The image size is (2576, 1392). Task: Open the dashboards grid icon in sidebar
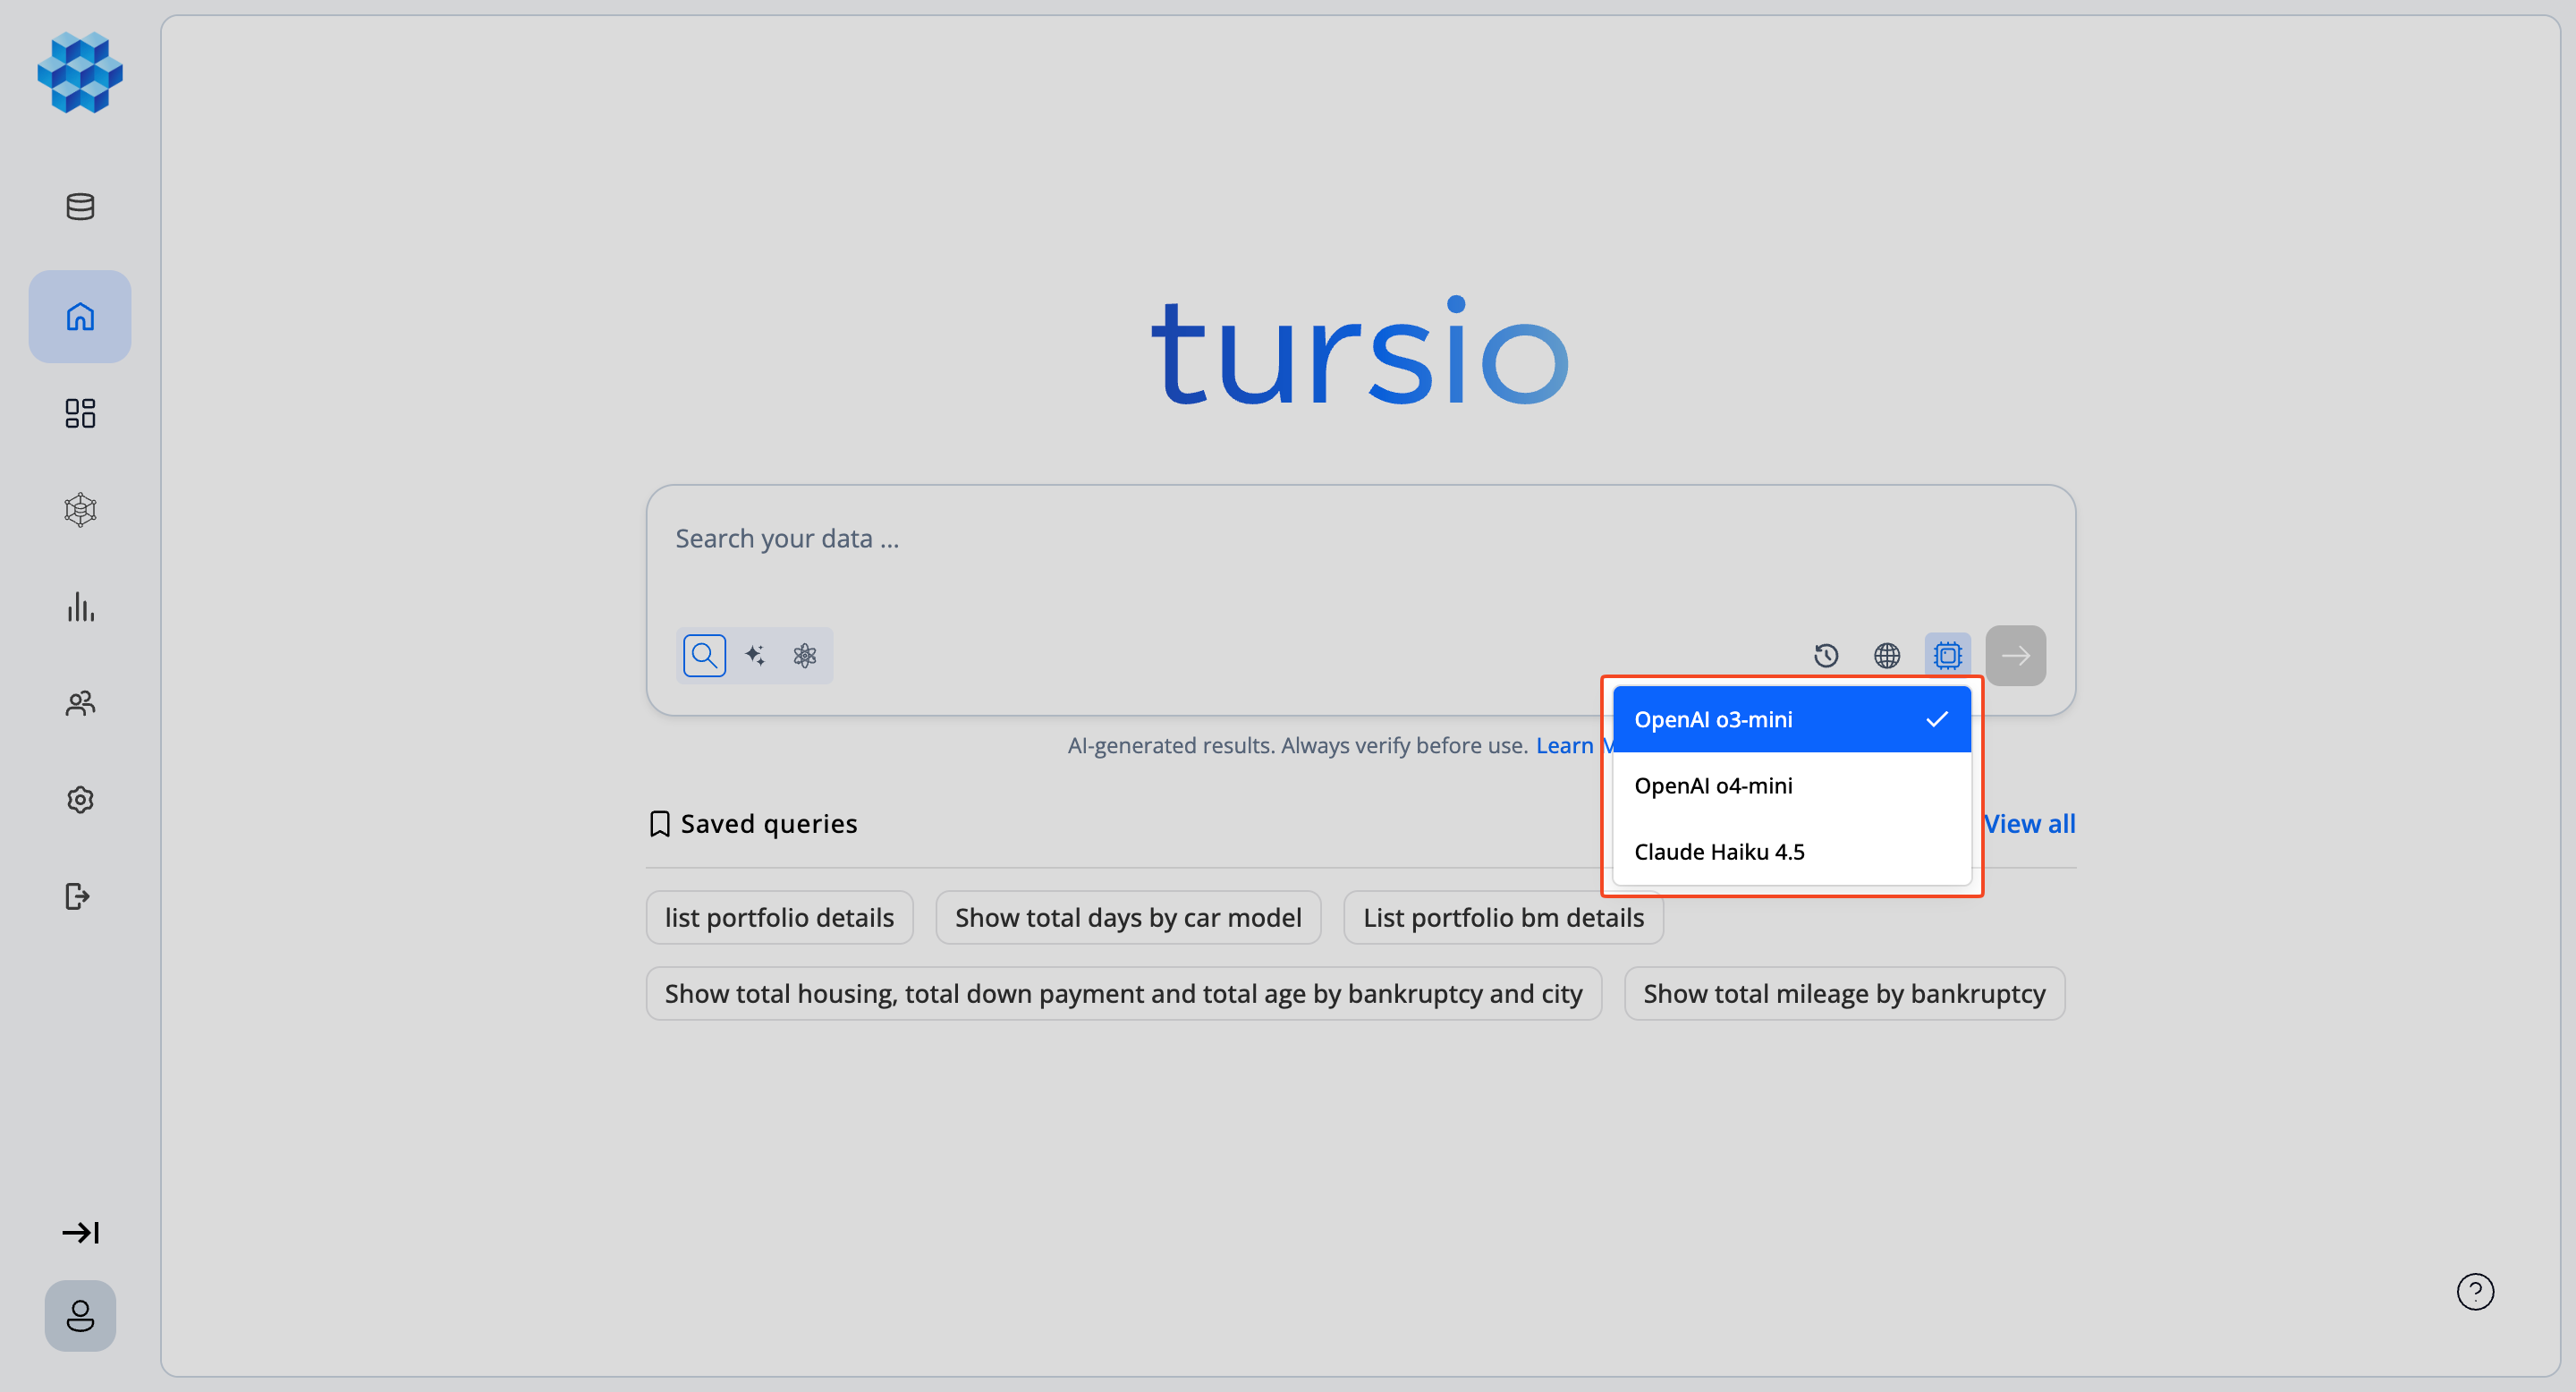coord(80,413)
